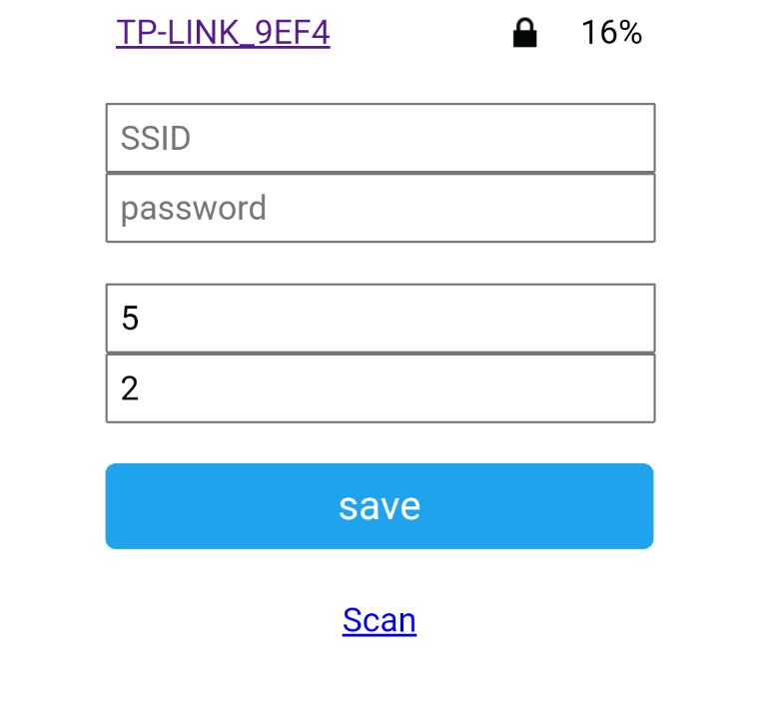The height and width of the screenshot is (707, 759).
Task: Click the secured-network lock symbol
Action: click(524, 34)
